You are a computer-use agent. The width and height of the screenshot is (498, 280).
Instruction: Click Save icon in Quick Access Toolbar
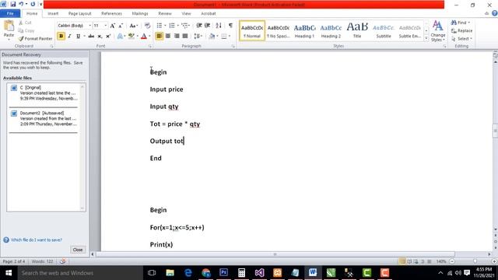(13, 4)
